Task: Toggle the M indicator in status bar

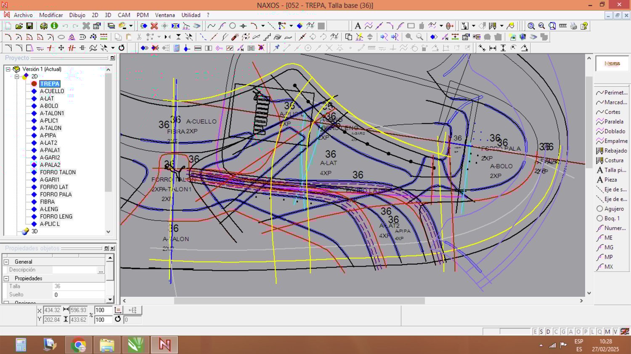Action: (607, 332)
